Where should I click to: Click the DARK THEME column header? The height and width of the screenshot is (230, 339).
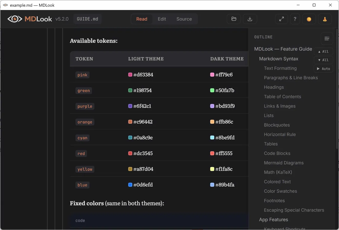pos(227,59)
